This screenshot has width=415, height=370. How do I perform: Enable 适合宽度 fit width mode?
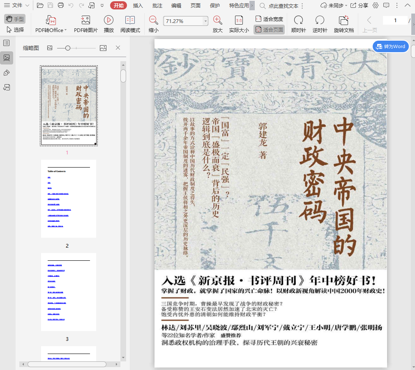point(269,19)
